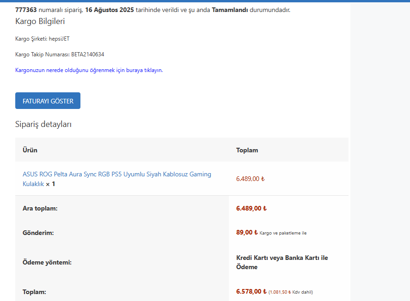
Task: Click the Kredi Kartı veya Banka Kartı text
Action: click(282, 258)
